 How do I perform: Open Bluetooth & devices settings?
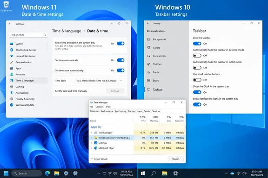26,50
